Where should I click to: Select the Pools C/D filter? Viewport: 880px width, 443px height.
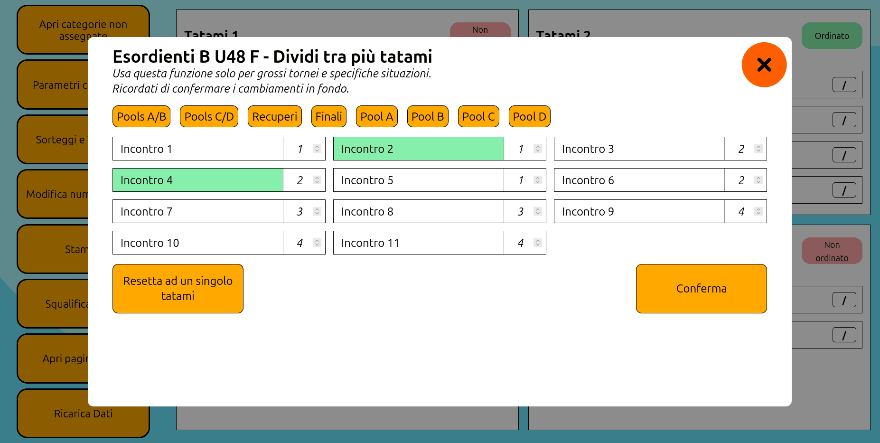click(209, 117)
